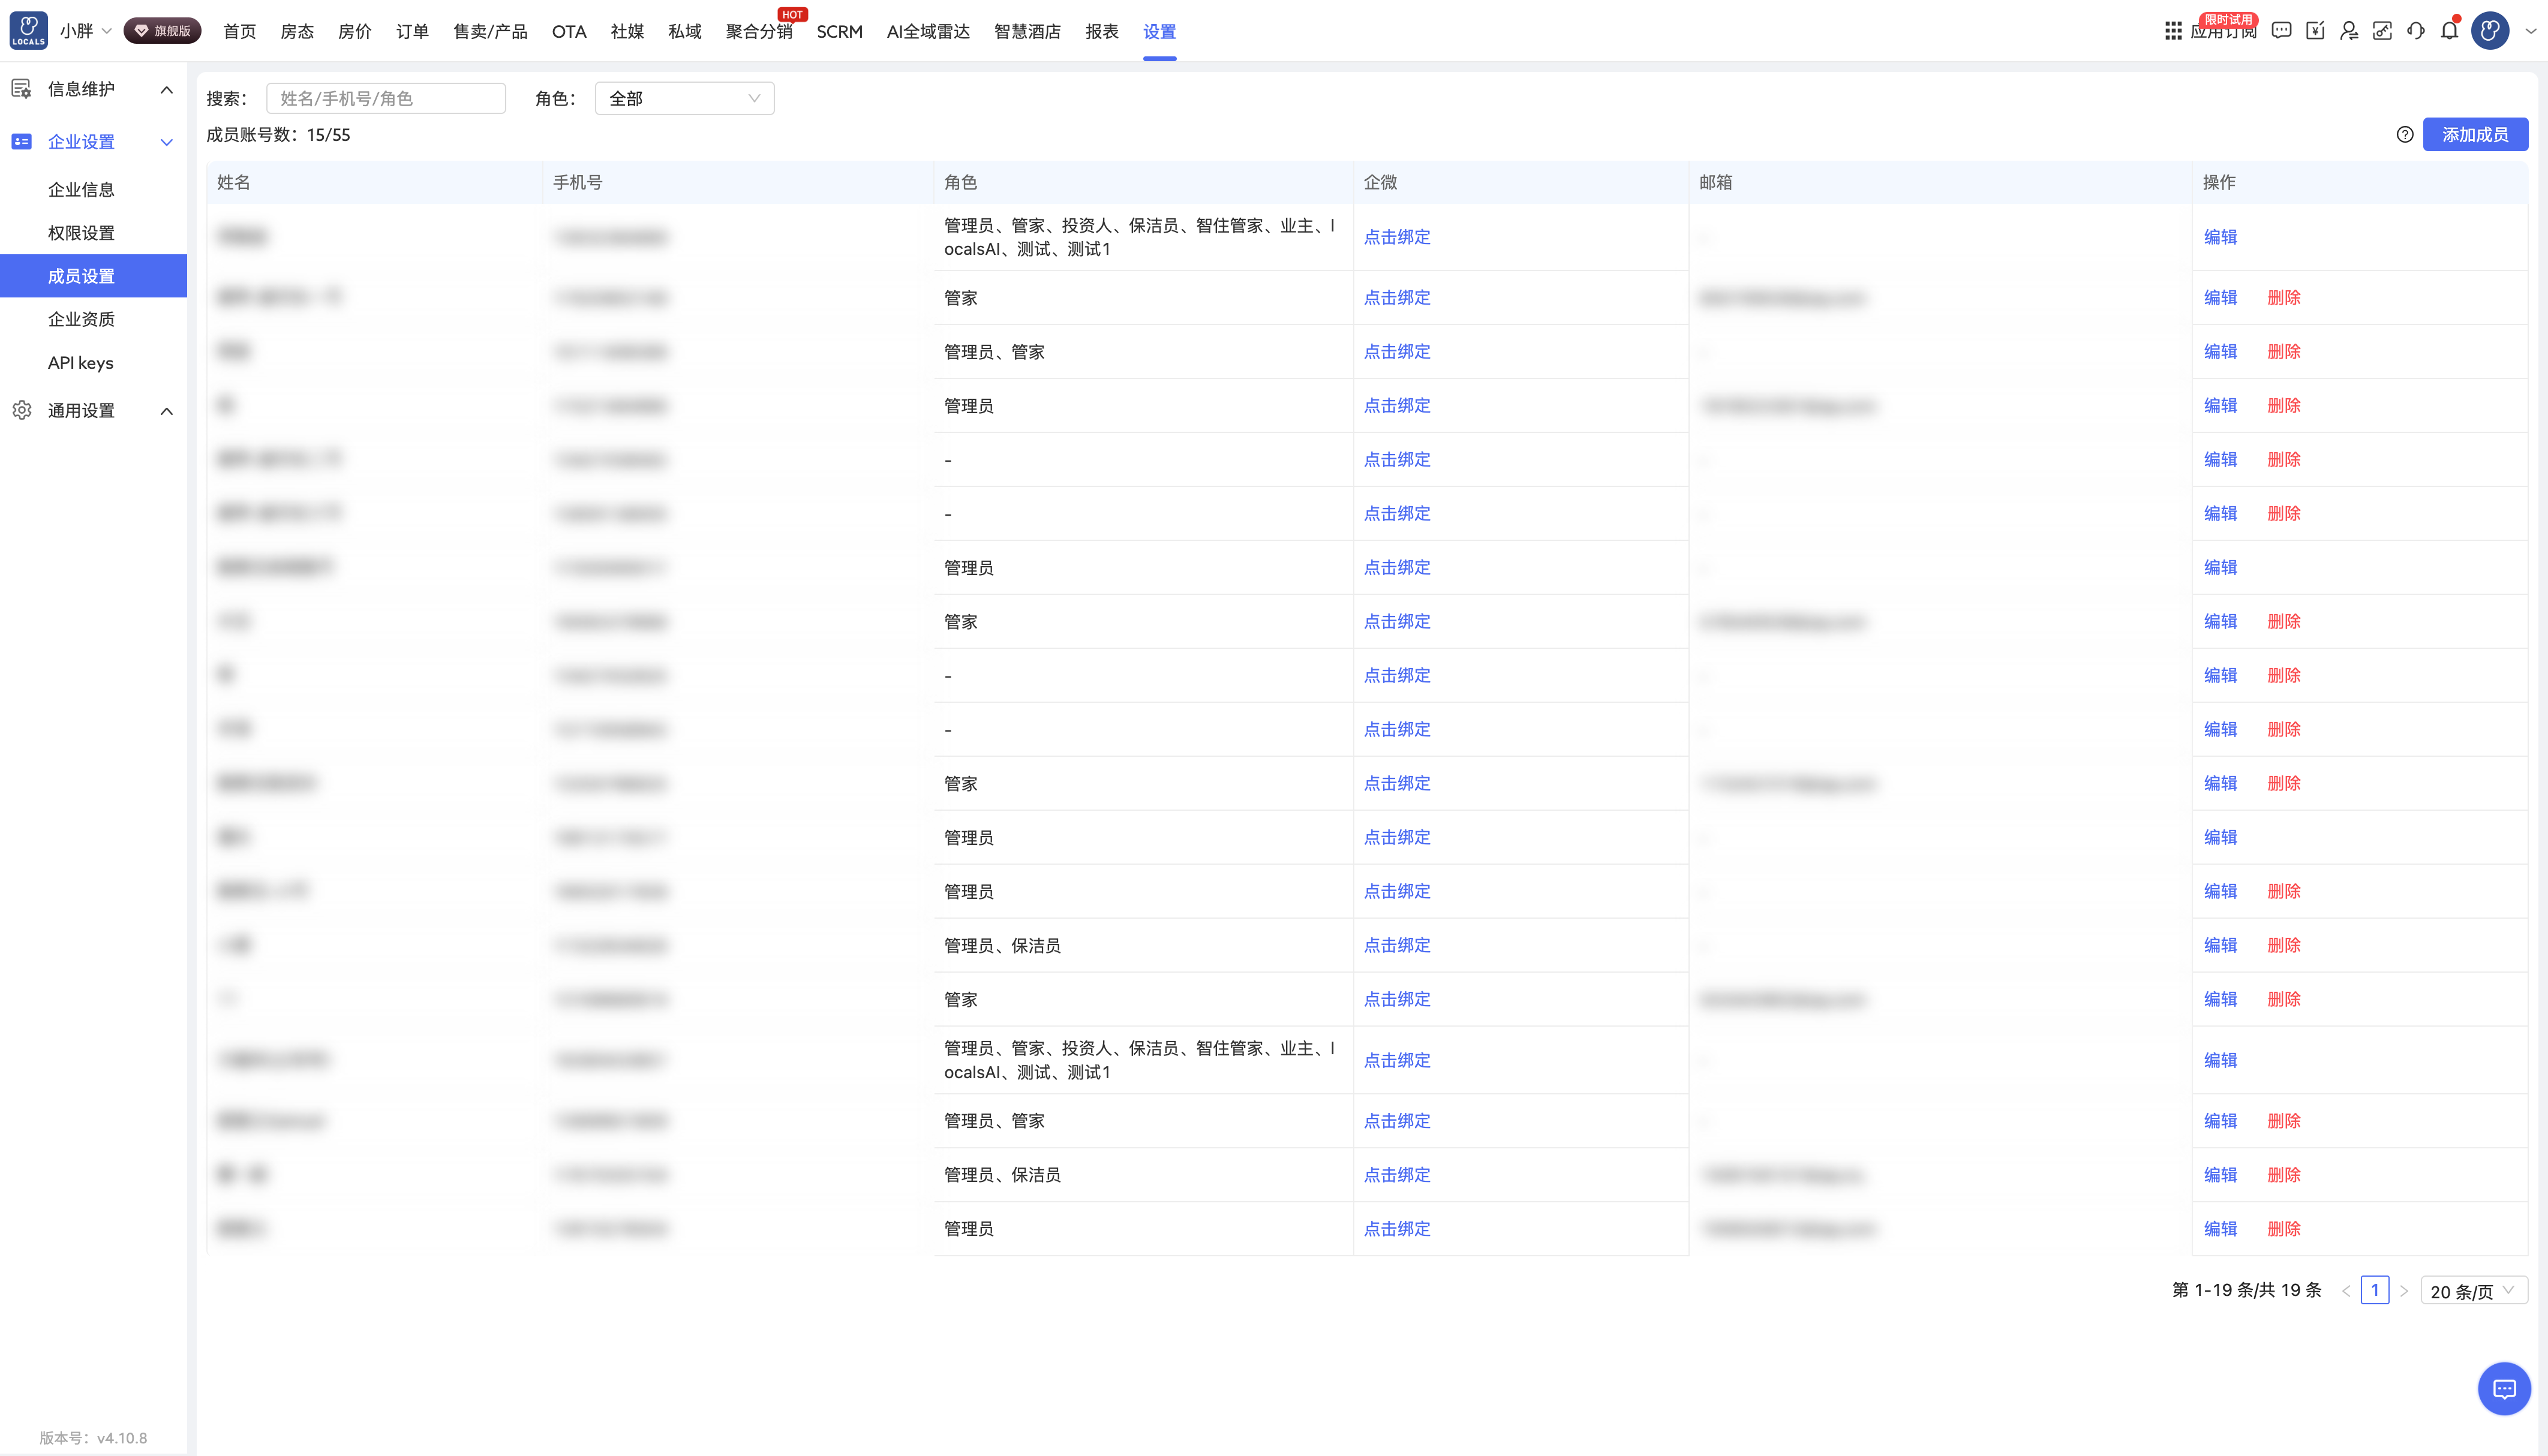This screenshot has height=1456, width=2548.
Task: Open the floating chat support button
Action: point(2504,1388)
